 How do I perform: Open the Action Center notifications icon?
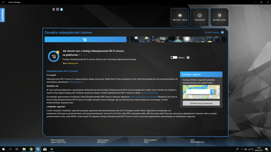[267, 149]
